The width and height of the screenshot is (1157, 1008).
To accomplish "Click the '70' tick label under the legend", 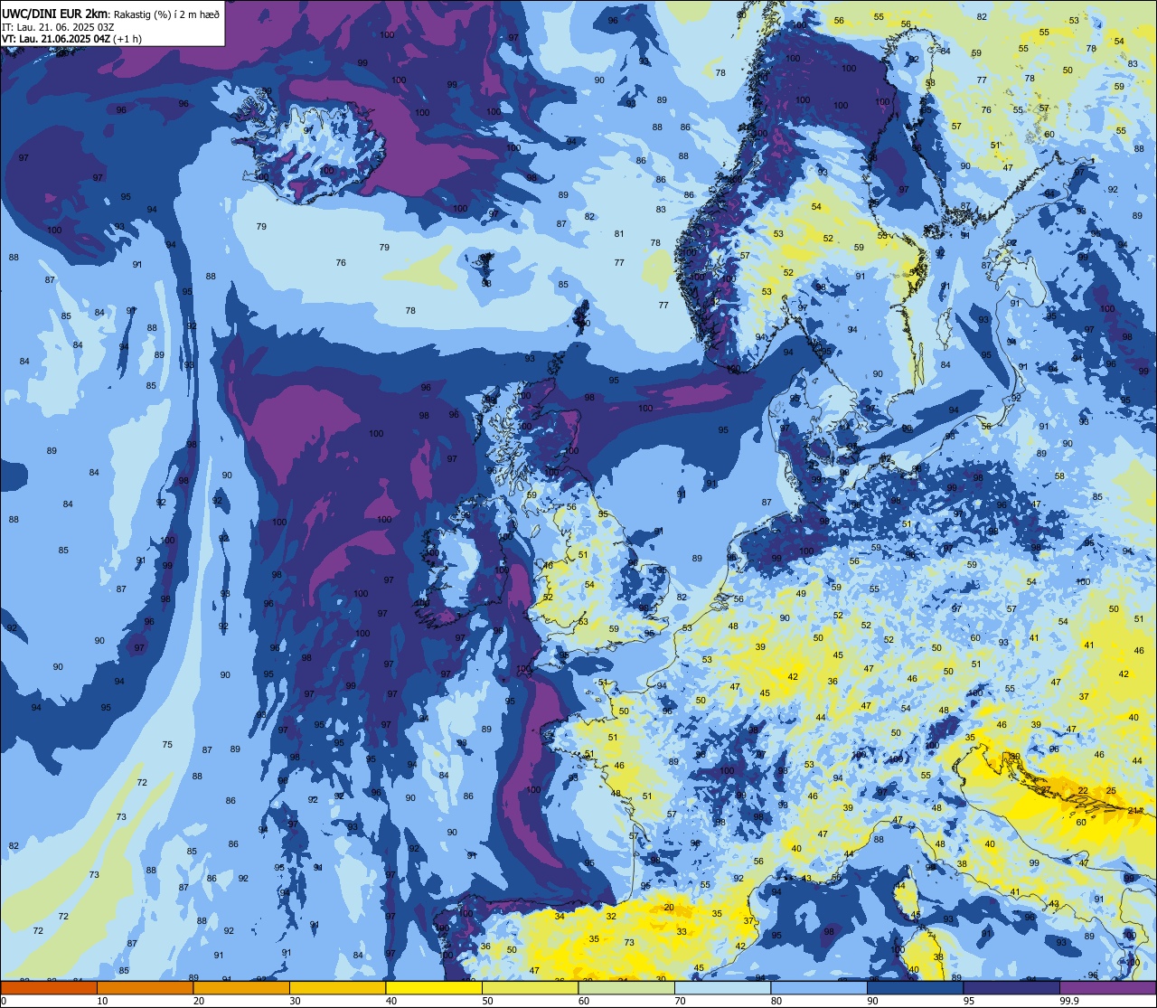I will click(x=680, y=1001).
